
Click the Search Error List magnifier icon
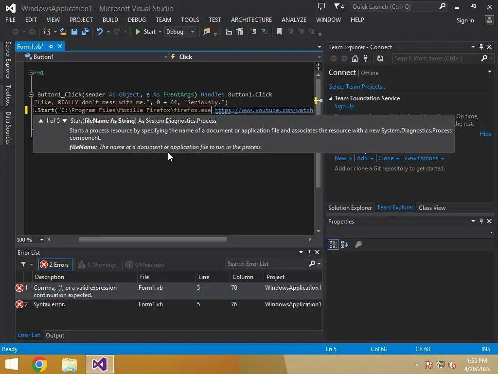(x=312, y=263)
